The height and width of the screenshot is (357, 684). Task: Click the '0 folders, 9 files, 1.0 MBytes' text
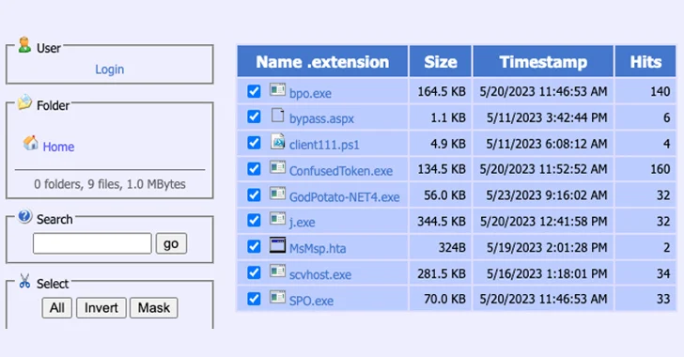coord(110,184)
